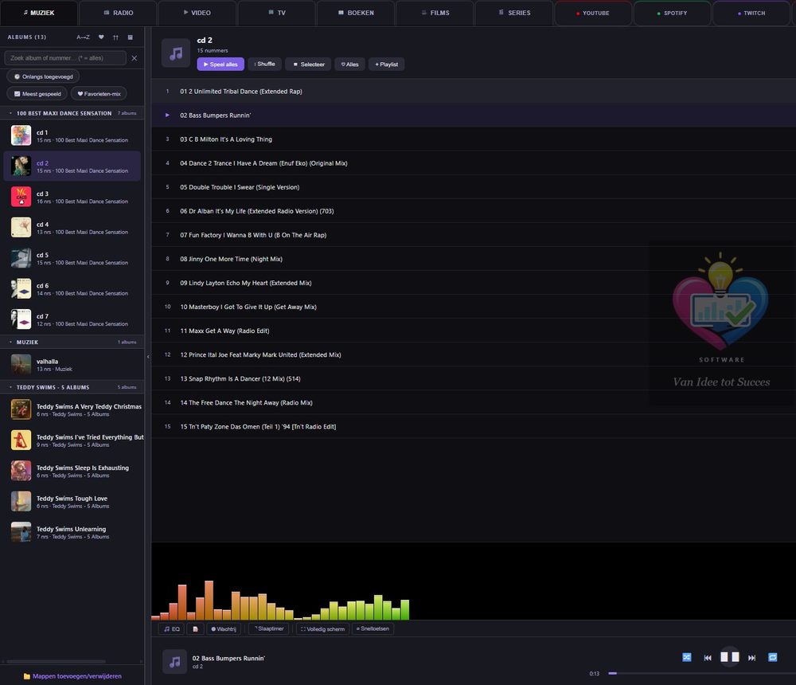Screen dimensions: 796x685
Task: Play '06 Dr Alban It's My Life'
Action: (473, 211)
